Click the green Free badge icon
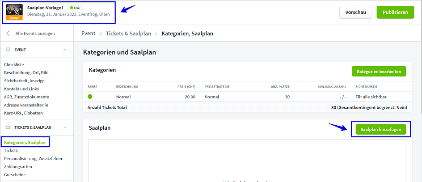Viewport: 422px width, 182px height. tap(72, 8)
